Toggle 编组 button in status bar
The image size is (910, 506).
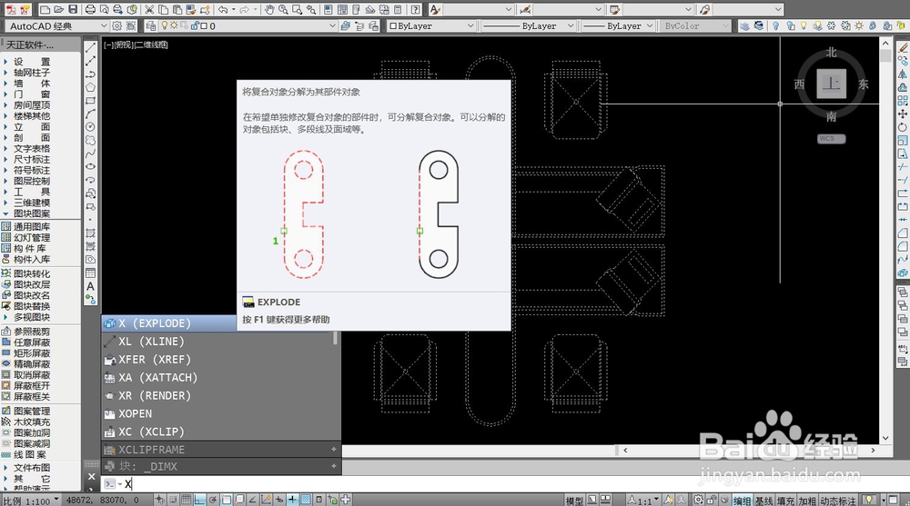pyautogui.click(x=742, y=501)
